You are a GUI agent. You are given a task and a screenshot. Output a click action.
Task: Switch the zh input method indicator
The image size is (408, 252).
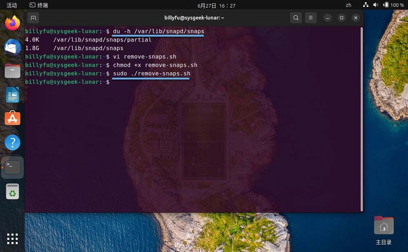point(348,5)
